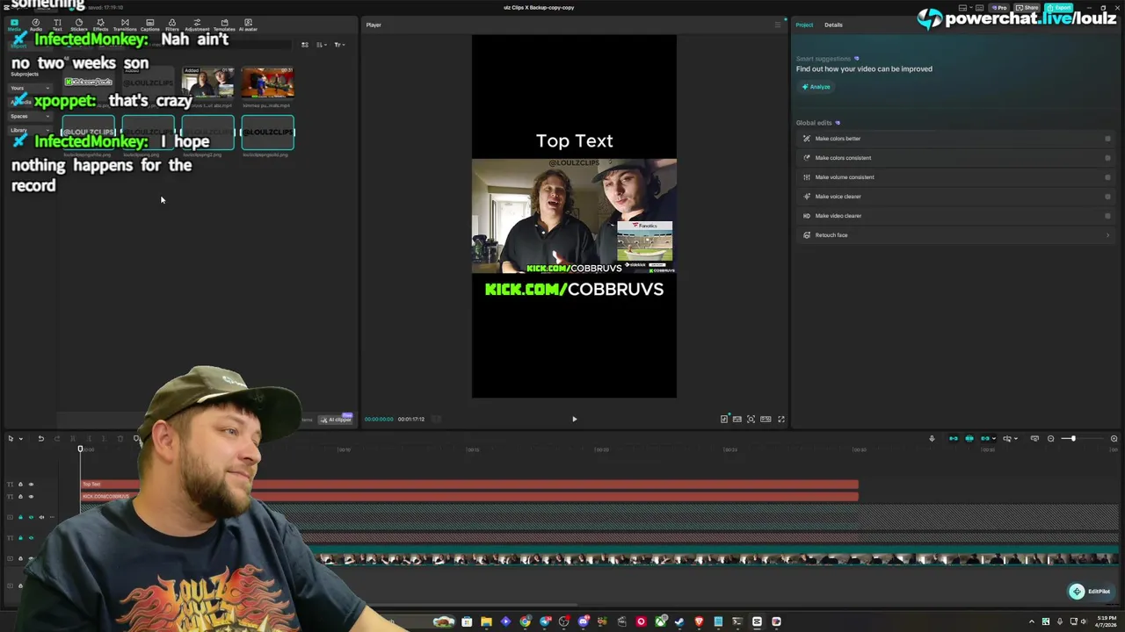
Task: Play the video in the Player
Action: (x=574, y=419)
